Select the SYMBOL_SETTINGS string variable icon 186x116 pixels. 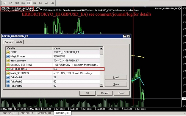(8, 65)
